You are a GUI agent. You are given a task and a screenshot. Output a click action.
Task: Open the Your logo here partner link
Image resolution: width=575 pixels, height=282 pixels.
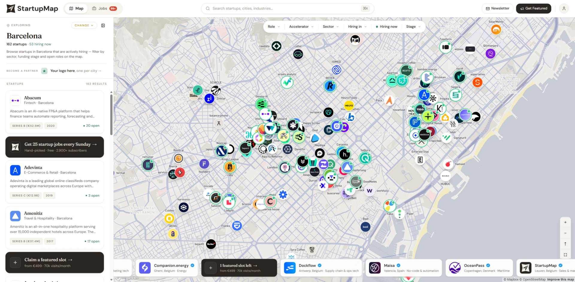[76, 71]
